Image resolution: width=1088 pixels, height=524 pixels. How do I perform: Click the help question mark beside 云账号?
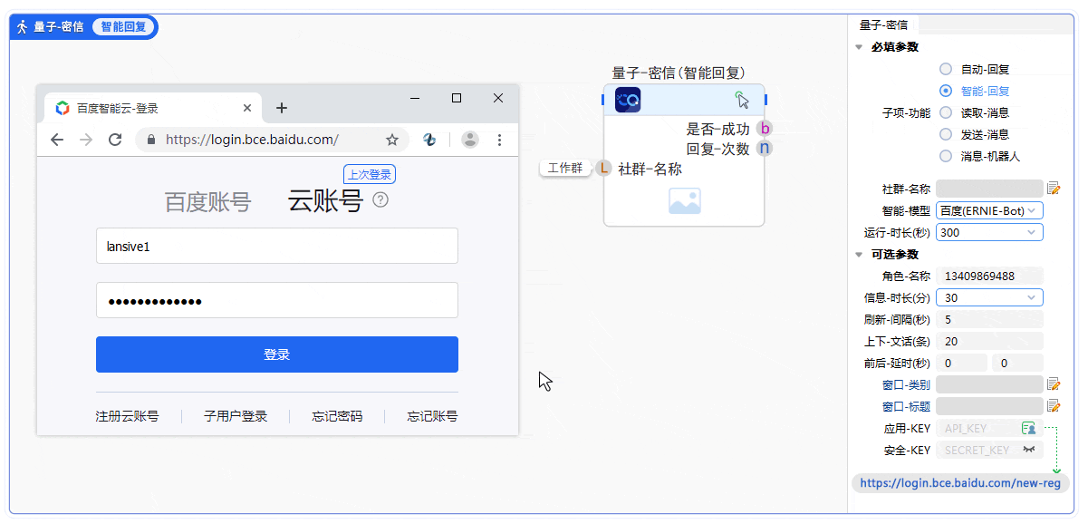[x=380, y=199]
